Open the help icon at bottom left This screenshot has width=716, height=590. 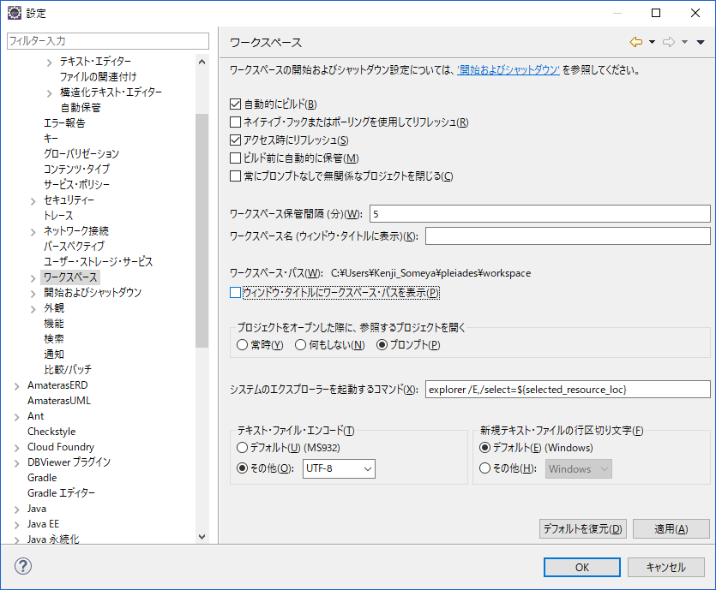pyautogui.click(x=22, y=566)
